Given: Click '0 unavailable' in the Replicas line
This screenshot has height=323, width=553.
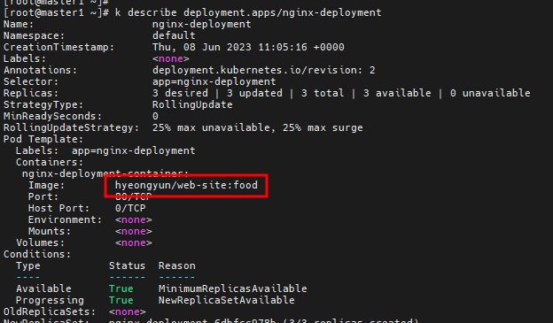Looking at the screenshot, I should 490,93.
